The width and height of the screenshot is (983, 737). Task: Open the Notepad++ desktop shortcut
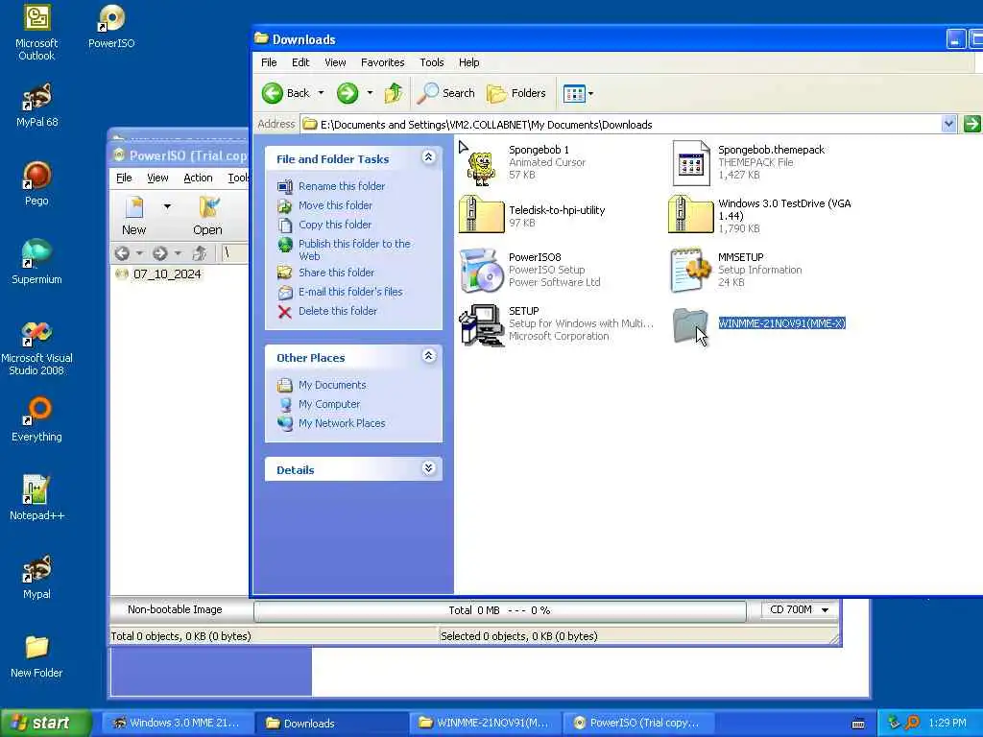[36, 498]
